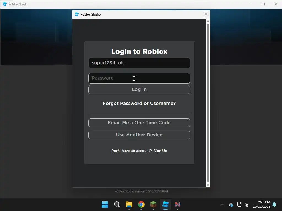
Task: Click Roblox Studio logo in main window title
Action: (x=5, y=4)
